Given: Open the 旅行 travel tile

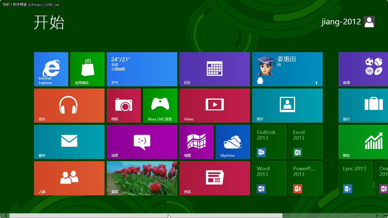Looking at the screenshot, I should coord(363,106).
